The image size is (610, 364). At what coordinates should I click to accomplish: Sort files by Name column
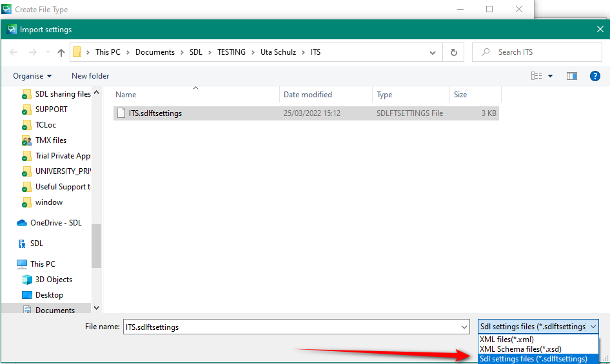point(197,95)
